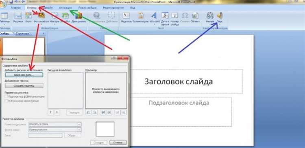The height and width of the screenshot is (148, 305).
Task: Rotate picture right in Фотоальбом dialog
Action: point(95,112)
